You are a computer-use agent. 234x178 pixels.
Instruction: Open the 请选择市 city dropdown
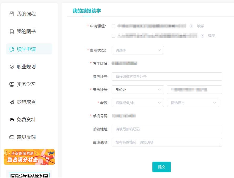[193, 103]
